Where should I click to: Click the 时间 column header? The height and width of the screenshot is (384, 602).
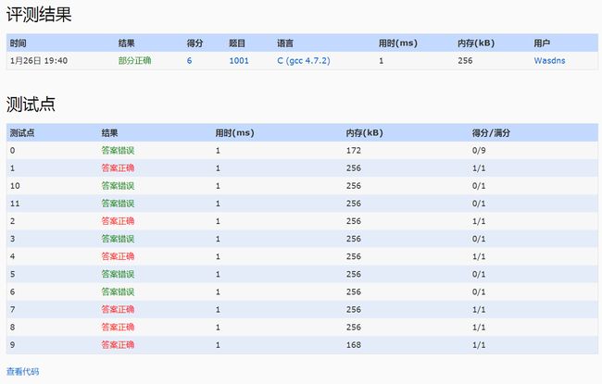pyautogui.click(x=18, y=43)
